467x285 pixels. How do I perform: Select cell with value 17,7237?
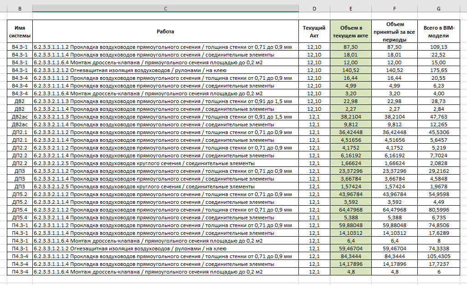coord(439,264)
